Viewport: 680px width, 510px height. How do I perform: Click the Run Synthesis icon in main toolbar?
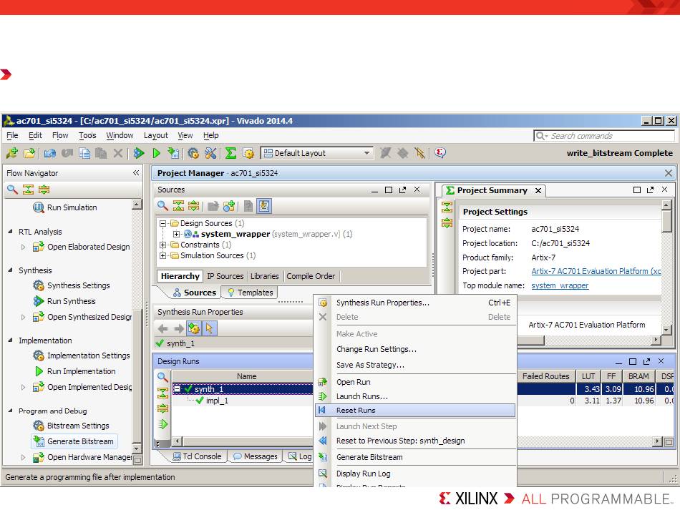click(139, 153)
